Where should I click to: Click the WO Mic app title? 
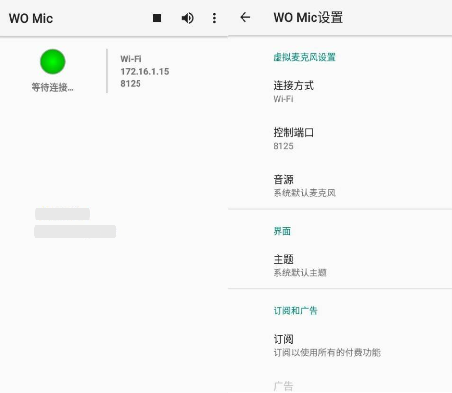point(31,19)
